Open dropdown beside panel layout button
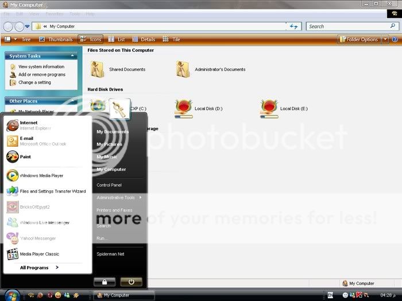This screenshot has width=402, height=301. coord(16,40)
